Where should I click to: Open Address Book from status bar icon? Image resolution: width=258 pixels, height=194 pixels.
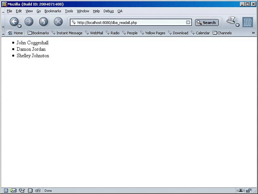pos(30,191)
